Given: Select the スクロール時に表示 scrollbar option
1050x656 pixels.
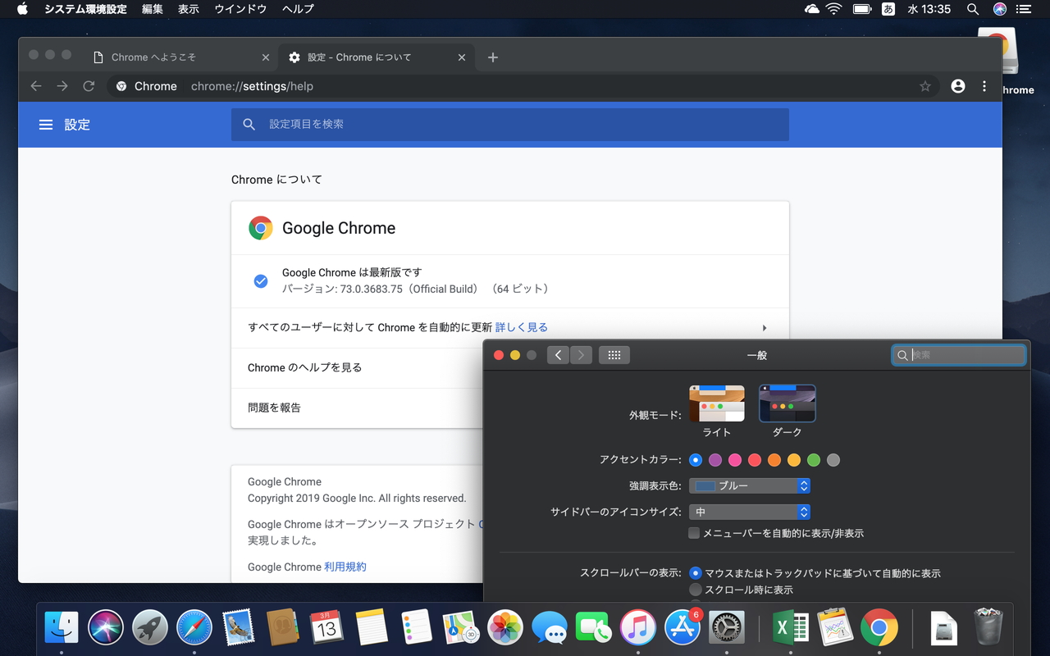Looking at the screenshot, I should click(x=696, y=589).
